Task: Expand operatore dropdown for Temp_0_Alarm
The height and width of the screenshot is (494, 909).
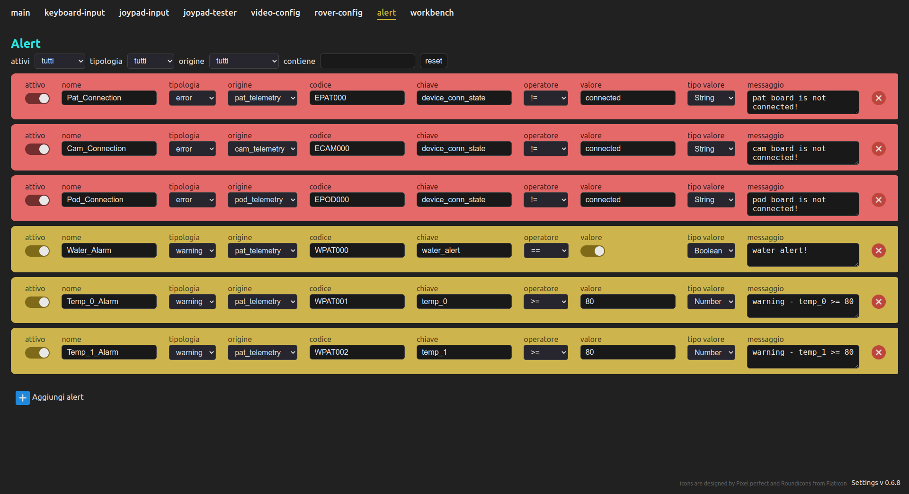Action: (545, 302)
